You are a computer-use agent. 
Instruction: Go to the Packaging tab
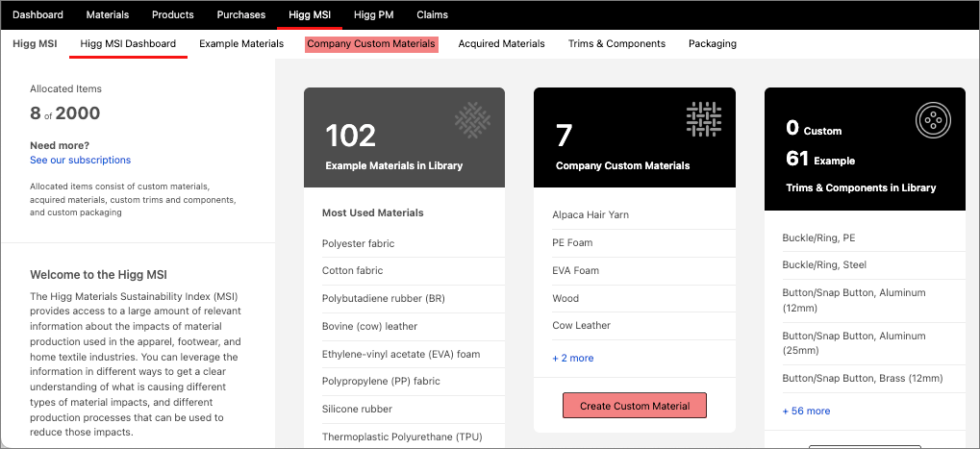point(713,43)
